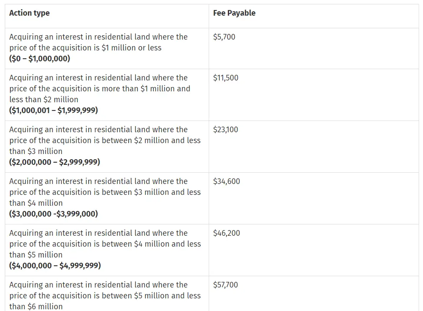Image resolution: width=423 pixels, height=311 pixels.
Task: Select the $23,100 fee amount
Action: [226, 130]
